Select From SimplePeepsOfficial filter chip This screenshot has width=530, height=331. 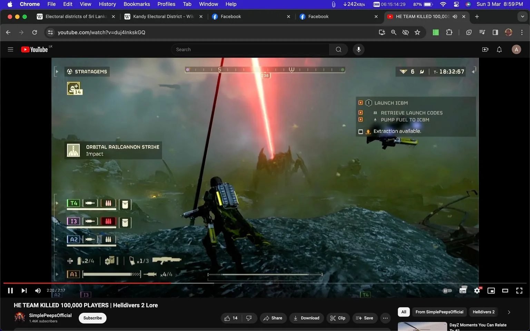[439, 312]
